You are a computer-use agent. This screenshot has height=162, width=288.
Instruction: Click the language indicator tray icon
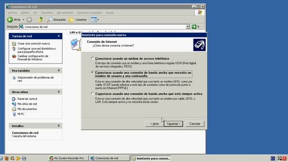pos(273,158)
